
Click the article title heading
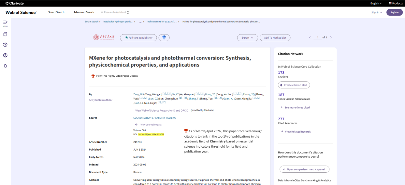tap(170, 61)
